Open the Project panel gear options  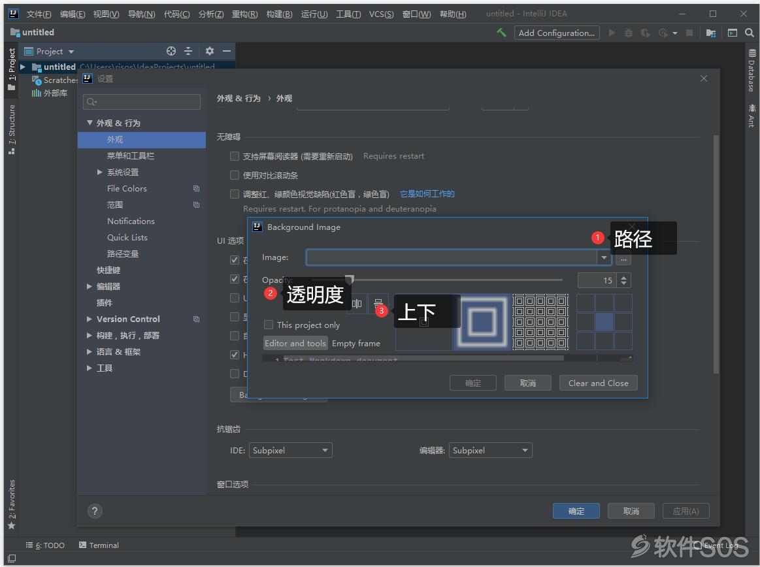pos(209,51)
